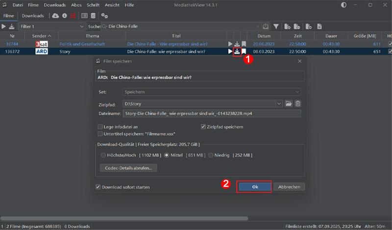
Task: Toggle 'Download sofort starten' checkbox
Action: [98, 187]
